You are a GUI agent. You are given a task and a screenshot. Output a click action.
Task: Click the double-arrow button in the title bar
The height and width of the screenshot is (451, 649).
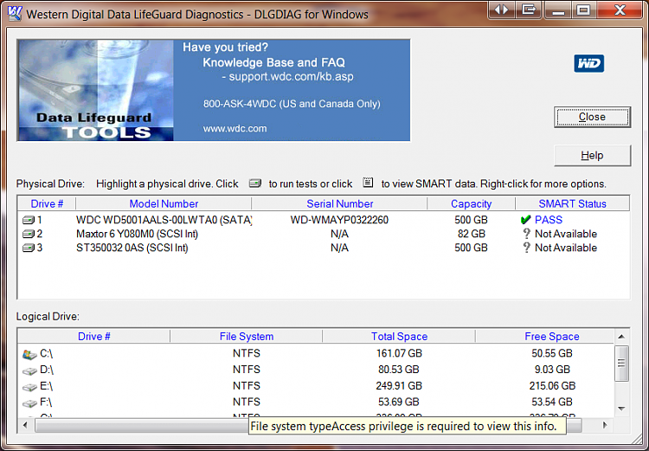(x=502, y=10)
